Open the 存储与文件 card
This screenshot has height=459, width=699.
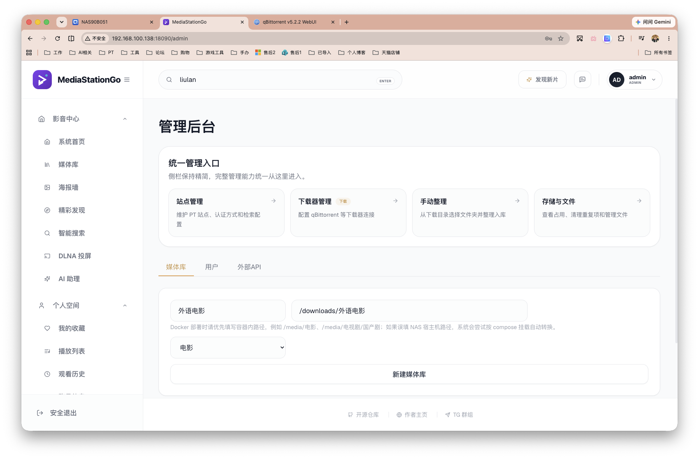pyautogui.click(x=592, y=213)
